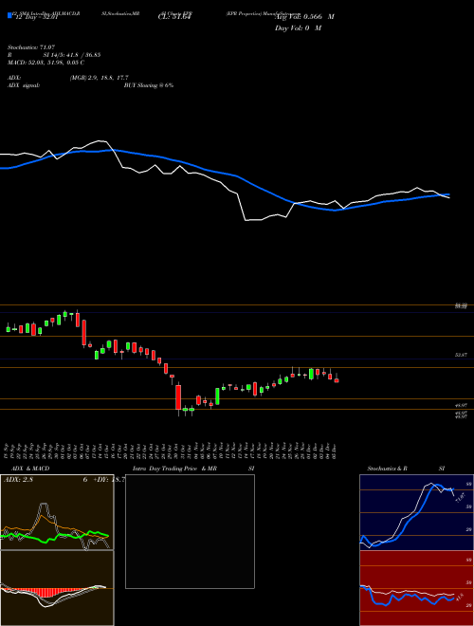This screenshot has width=474, height=626.
Task: Click the 49.97 price level label
Action: click(x=461, y=405)
